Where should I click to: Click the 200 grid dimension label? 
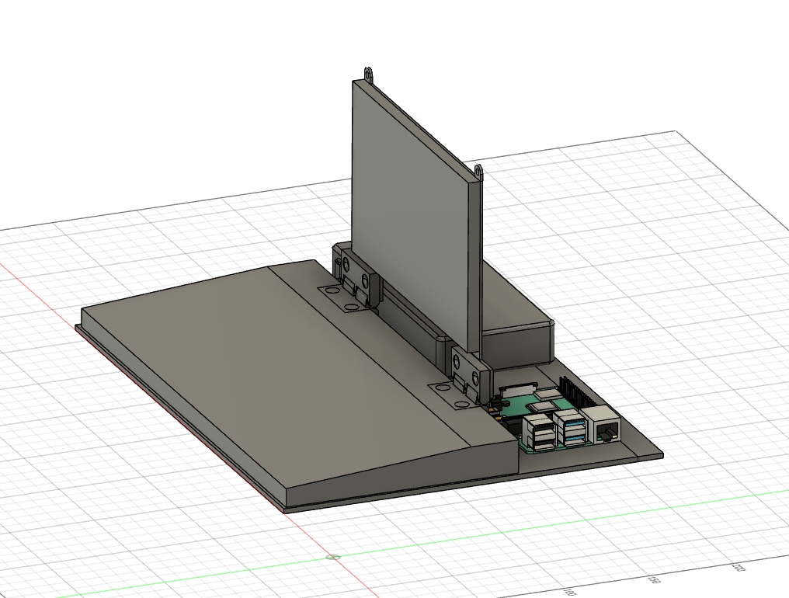tap(737, 567)
